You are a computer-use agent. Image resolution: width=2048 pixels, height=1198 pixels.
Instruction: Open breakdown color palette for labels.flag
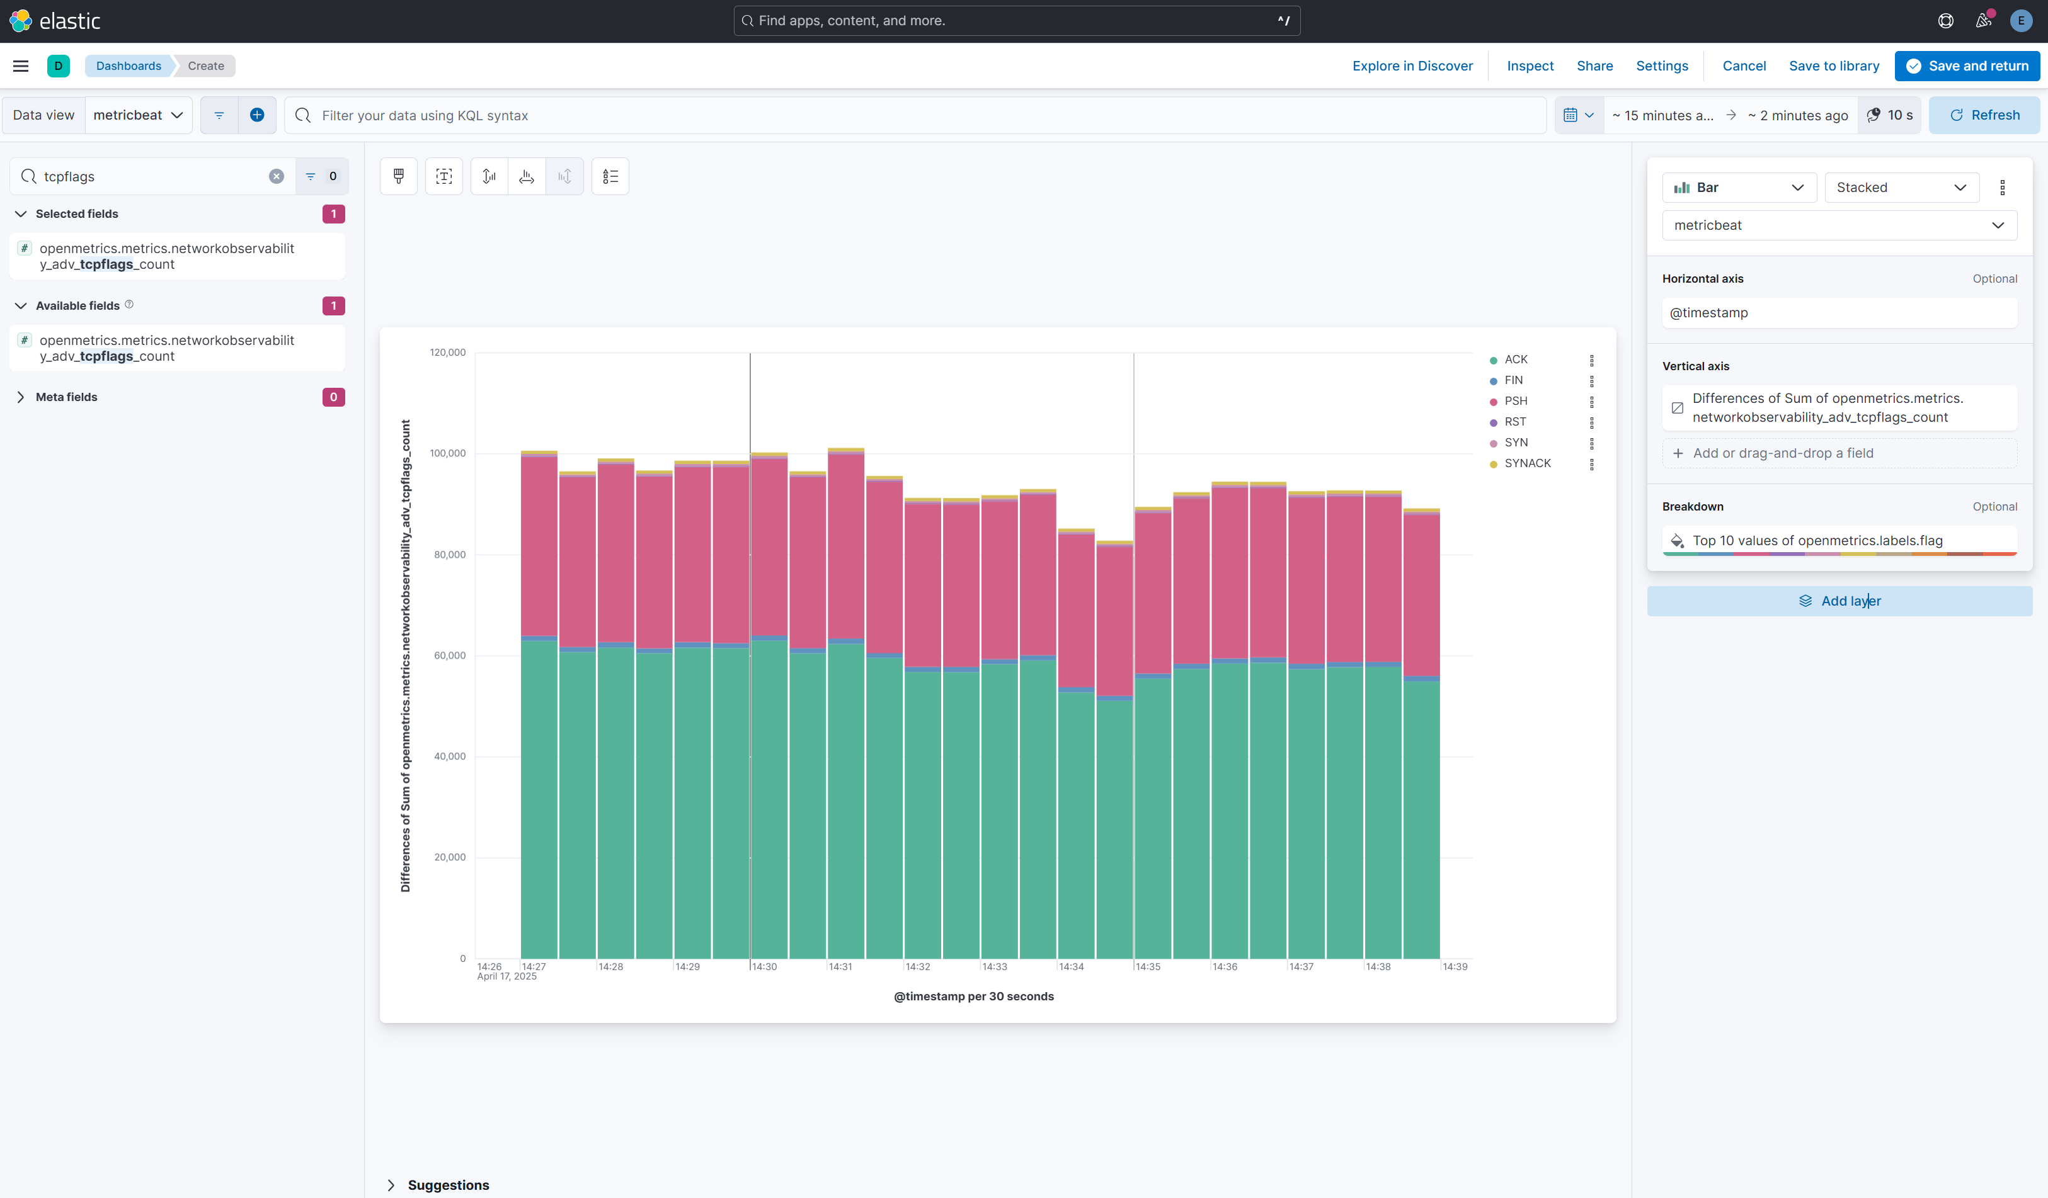point(1678,541)
